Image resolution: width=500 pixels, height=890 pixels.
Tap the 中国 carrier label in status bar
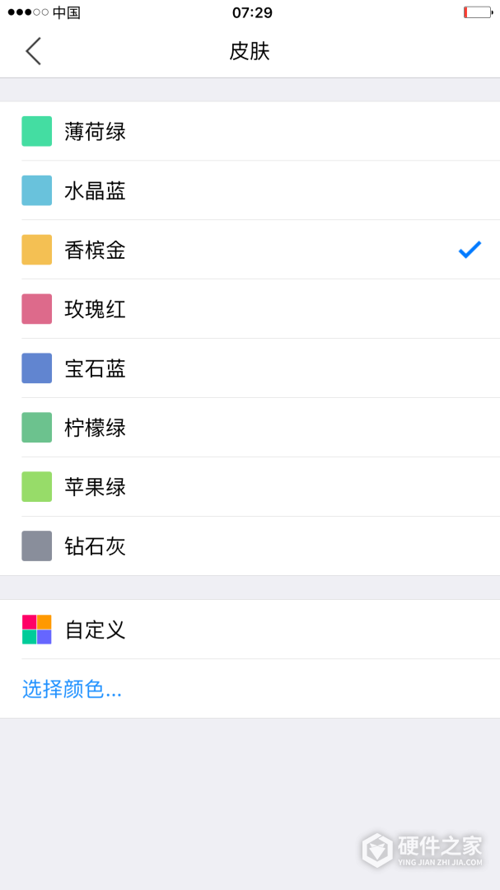66,12
